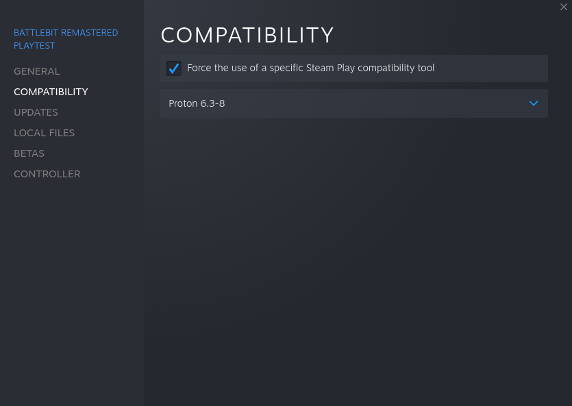The height and width of the screenshot is (406, 572).
Task: Click the empty area below Proton dropdown
Action: pyautogui.click(x=353, y=240)
